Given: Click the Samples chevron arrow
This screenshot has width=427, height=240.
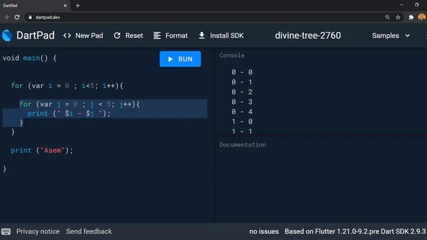Looking at the screenshot, I should (x=408, y=35).
